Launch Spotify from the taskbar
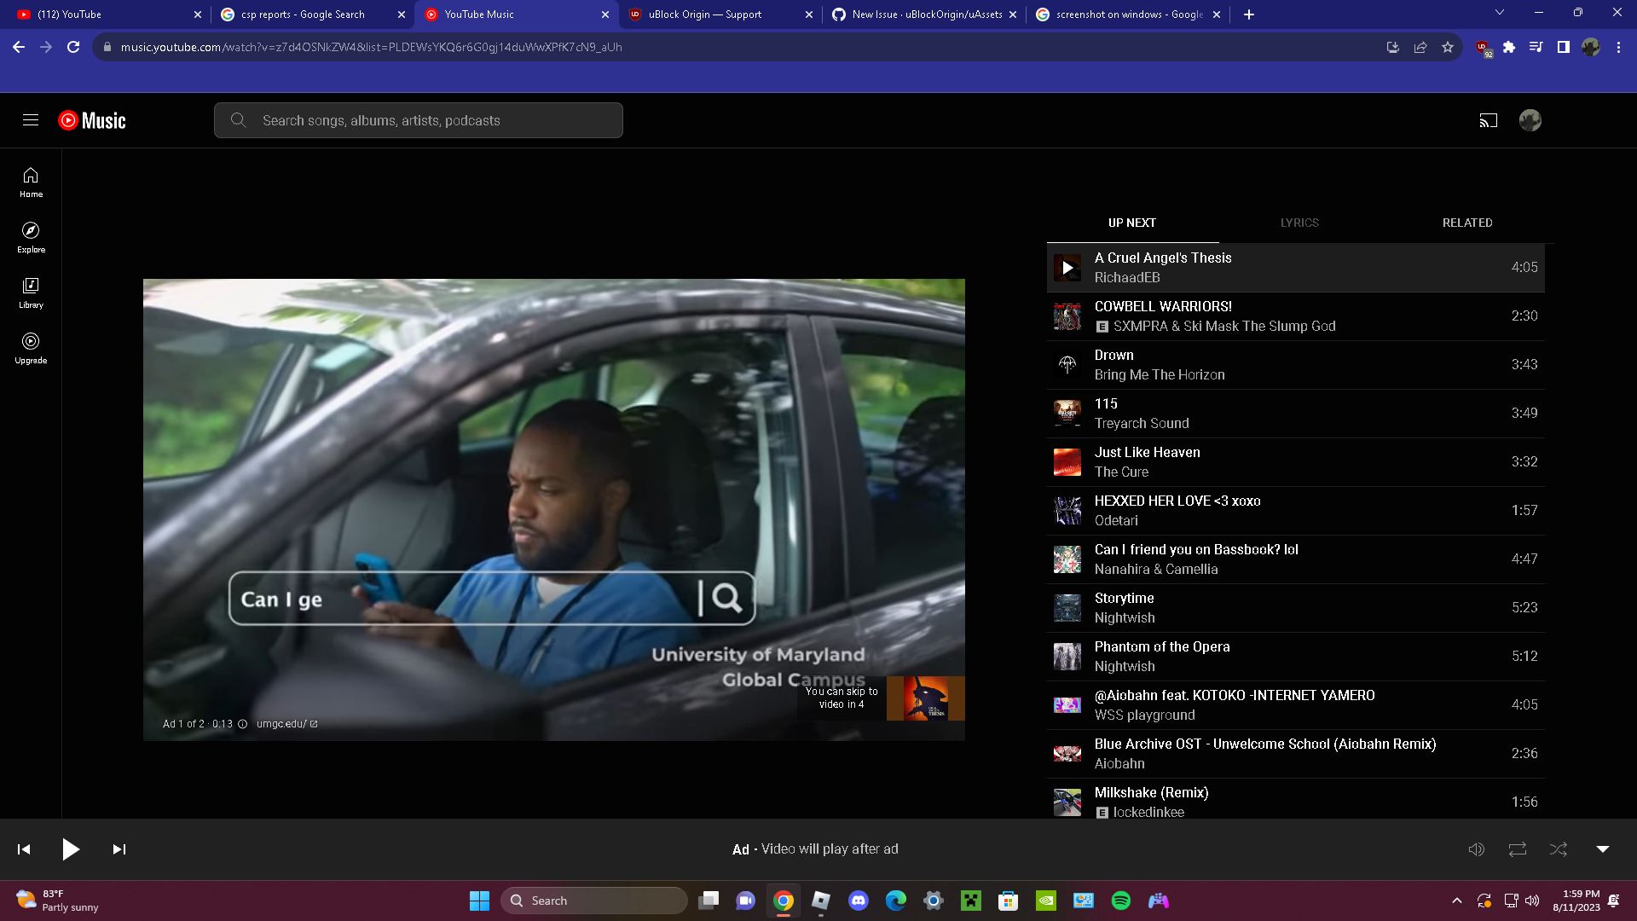 (x=1121, y=900)
